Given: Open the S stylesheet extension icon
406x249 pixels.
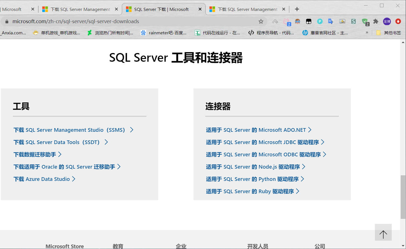Looking at the screenshot, I should (x=353, y=21).
